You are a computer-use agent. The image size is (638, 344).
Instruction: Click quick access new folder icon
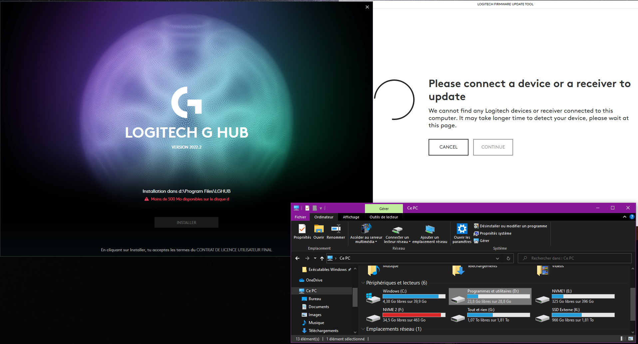pyautogui.click(x=315, y=208)
